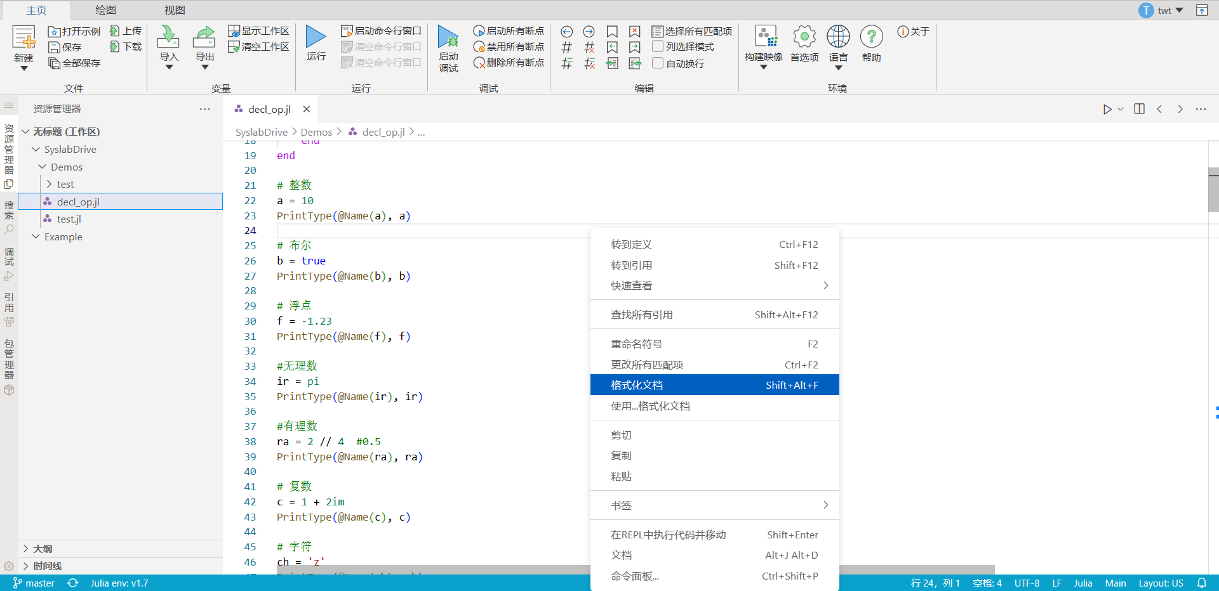Expand the test folder
Viewport: 1219px width, 591px height.
click(x=50, y=184)
